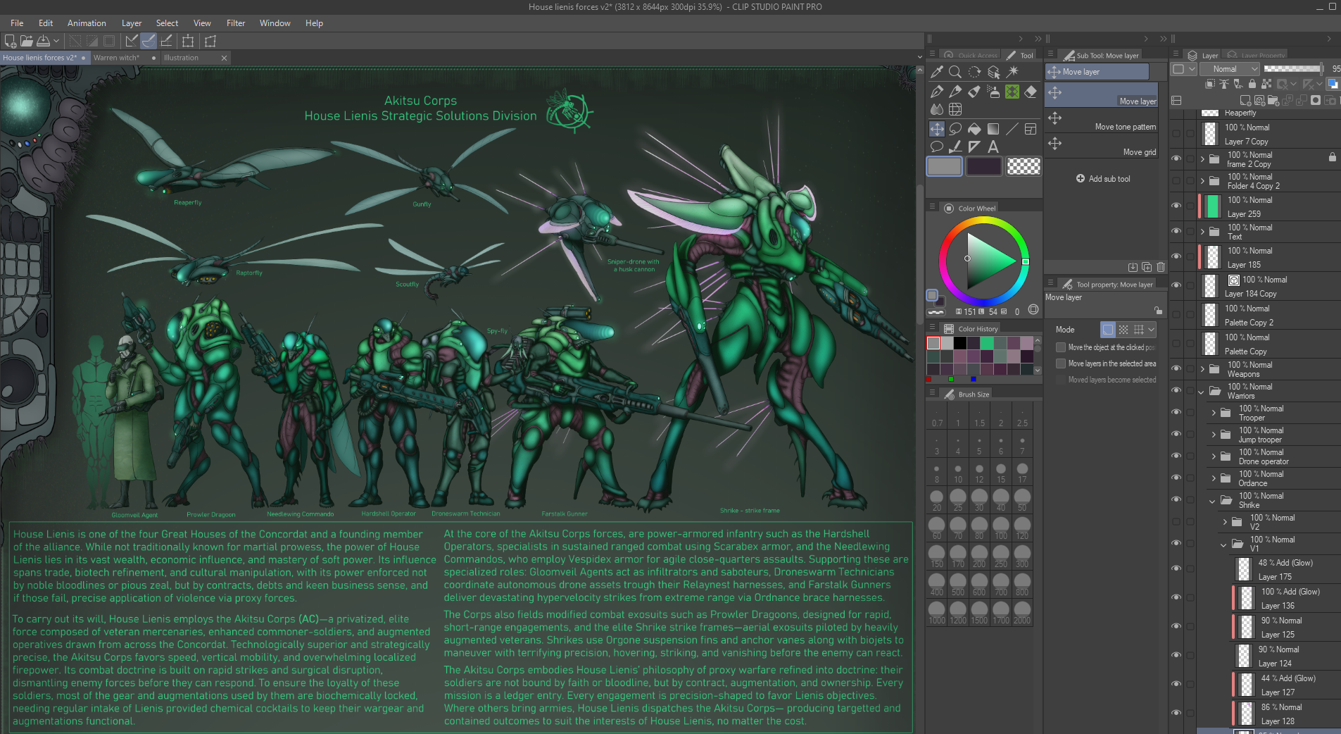
Task: Click the Save toolbar icon
Action: [44, 41]
